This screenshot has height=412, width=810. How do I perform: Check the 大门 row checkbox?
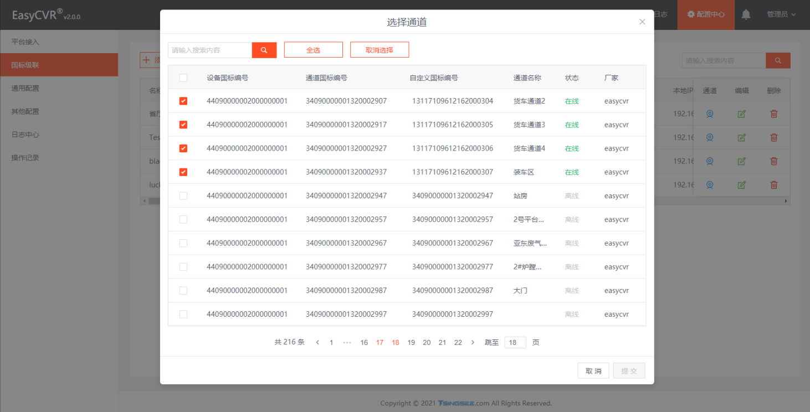tap(183, 291)
